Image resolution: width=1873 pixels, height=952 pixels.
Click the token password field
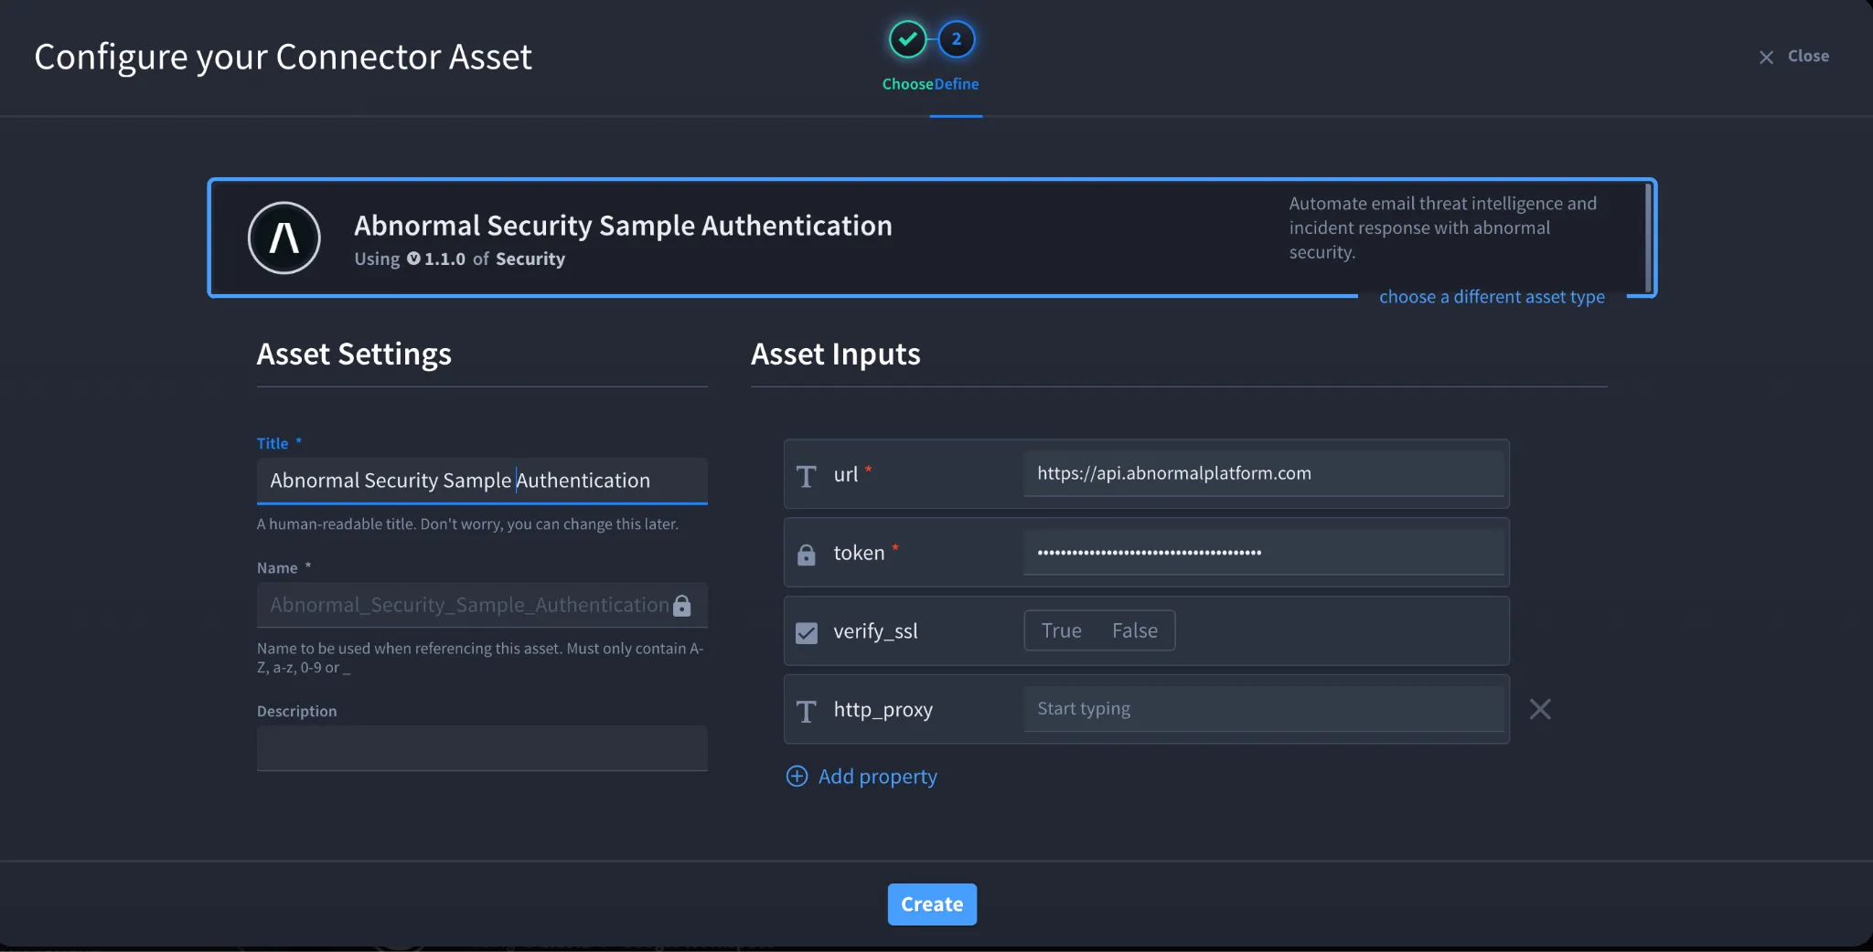[1264, 552]
